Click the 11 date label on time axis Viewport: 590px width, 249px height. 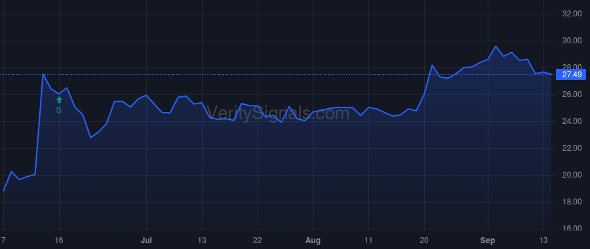tap(368, 240)
